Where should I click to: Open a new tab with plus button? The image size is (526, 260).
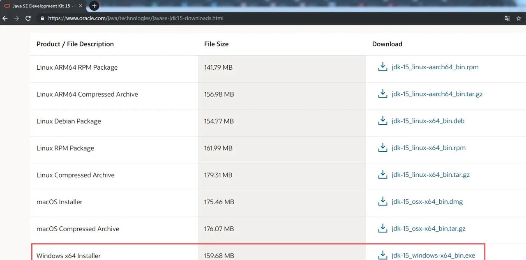click(94, 6)
